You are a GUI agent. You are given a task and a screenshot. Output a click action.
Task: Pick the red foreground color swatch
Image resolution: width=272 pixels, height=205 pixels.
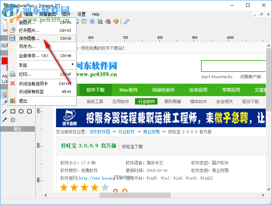[4, 61]
